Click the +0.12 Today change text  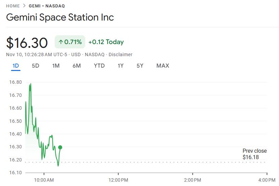(x=106, y=42)
